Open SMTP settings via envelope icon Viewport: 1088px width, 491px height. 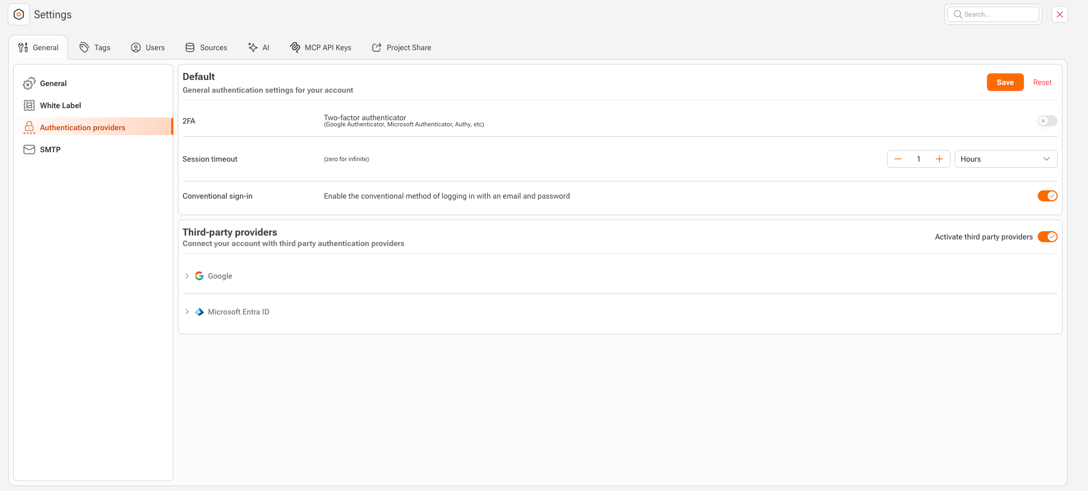click(x=29, y=150)
